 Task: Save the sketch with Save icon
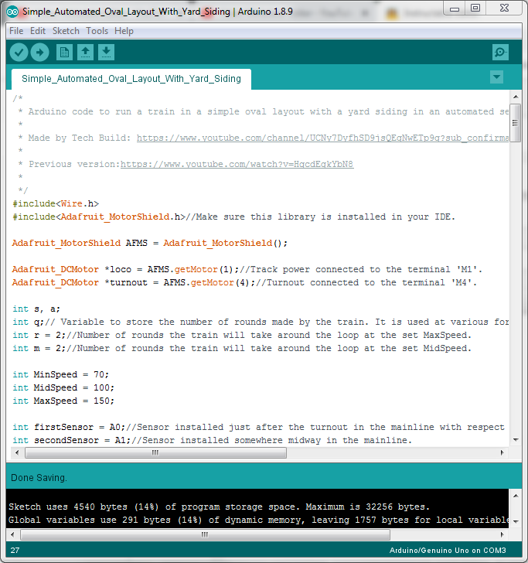pyautogui.click(x=106, y=53)
